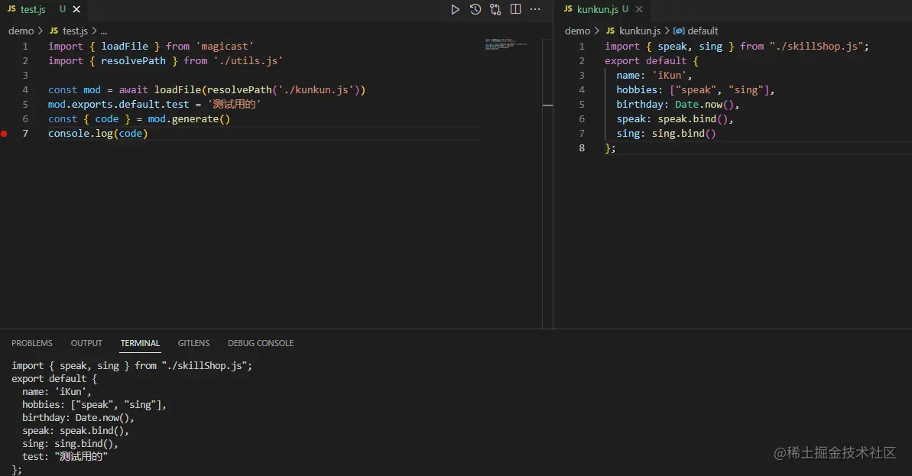
Task: Click the ellipsis breadcrumb in test.js
Action: pyautogui.click(x=103, y=31)
